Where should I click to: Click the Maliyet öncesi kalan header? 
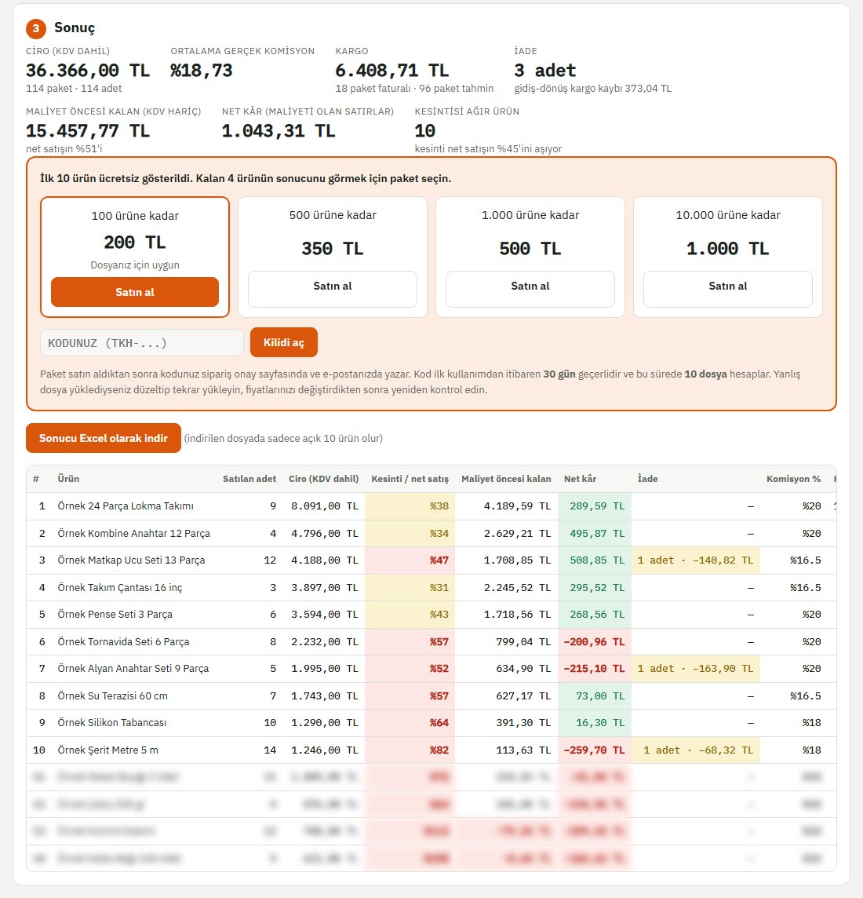507,479
